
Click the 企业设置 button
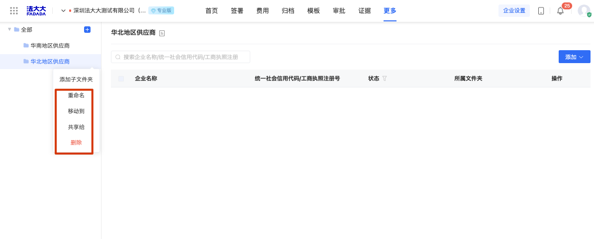point(514,10)
